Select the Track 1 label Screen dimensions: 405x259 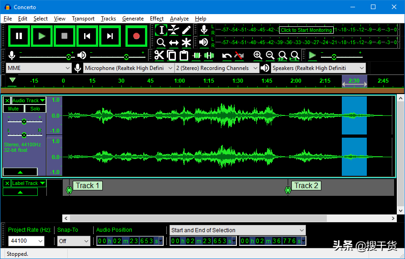tap(88, 186)
